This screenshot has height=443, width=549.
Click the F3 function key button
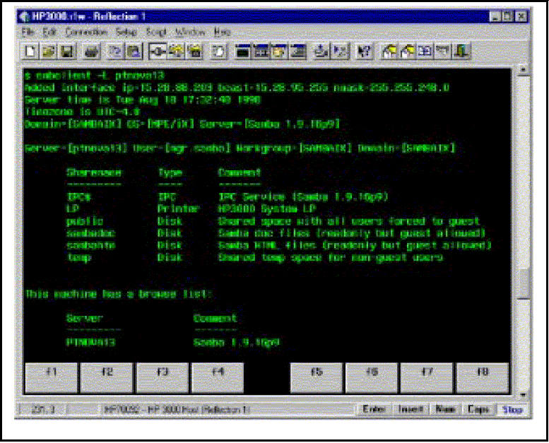click(163, 377)
